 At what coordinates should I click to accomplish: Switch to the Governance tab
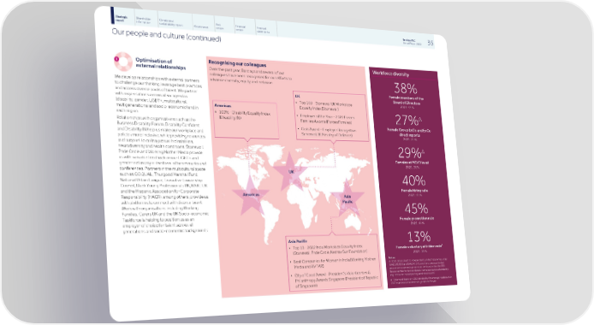pos(201,27)
